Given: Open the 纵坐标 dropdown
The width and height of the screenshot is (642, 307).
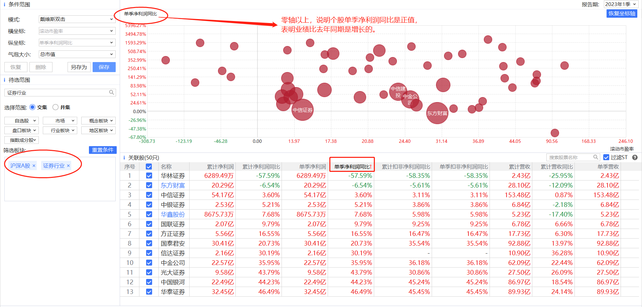Looking at the screenshot, I should pos(77,43).
